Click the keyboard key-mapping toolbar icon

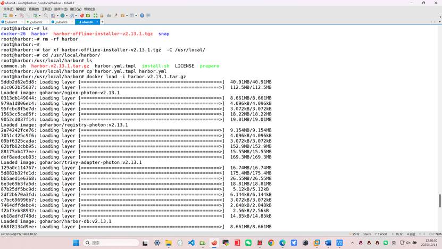[109, 15]
